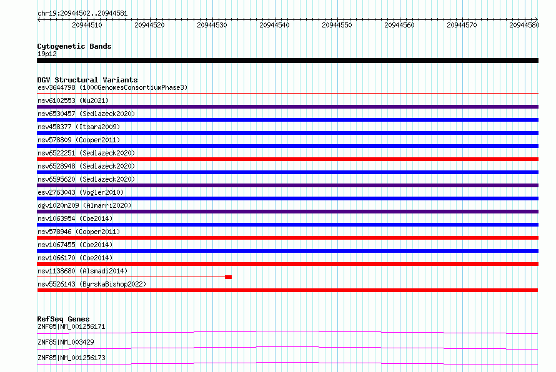Click the blue bar of nsv6528948
Viewport: 556px width, 372px height.
tap(287, 172)
